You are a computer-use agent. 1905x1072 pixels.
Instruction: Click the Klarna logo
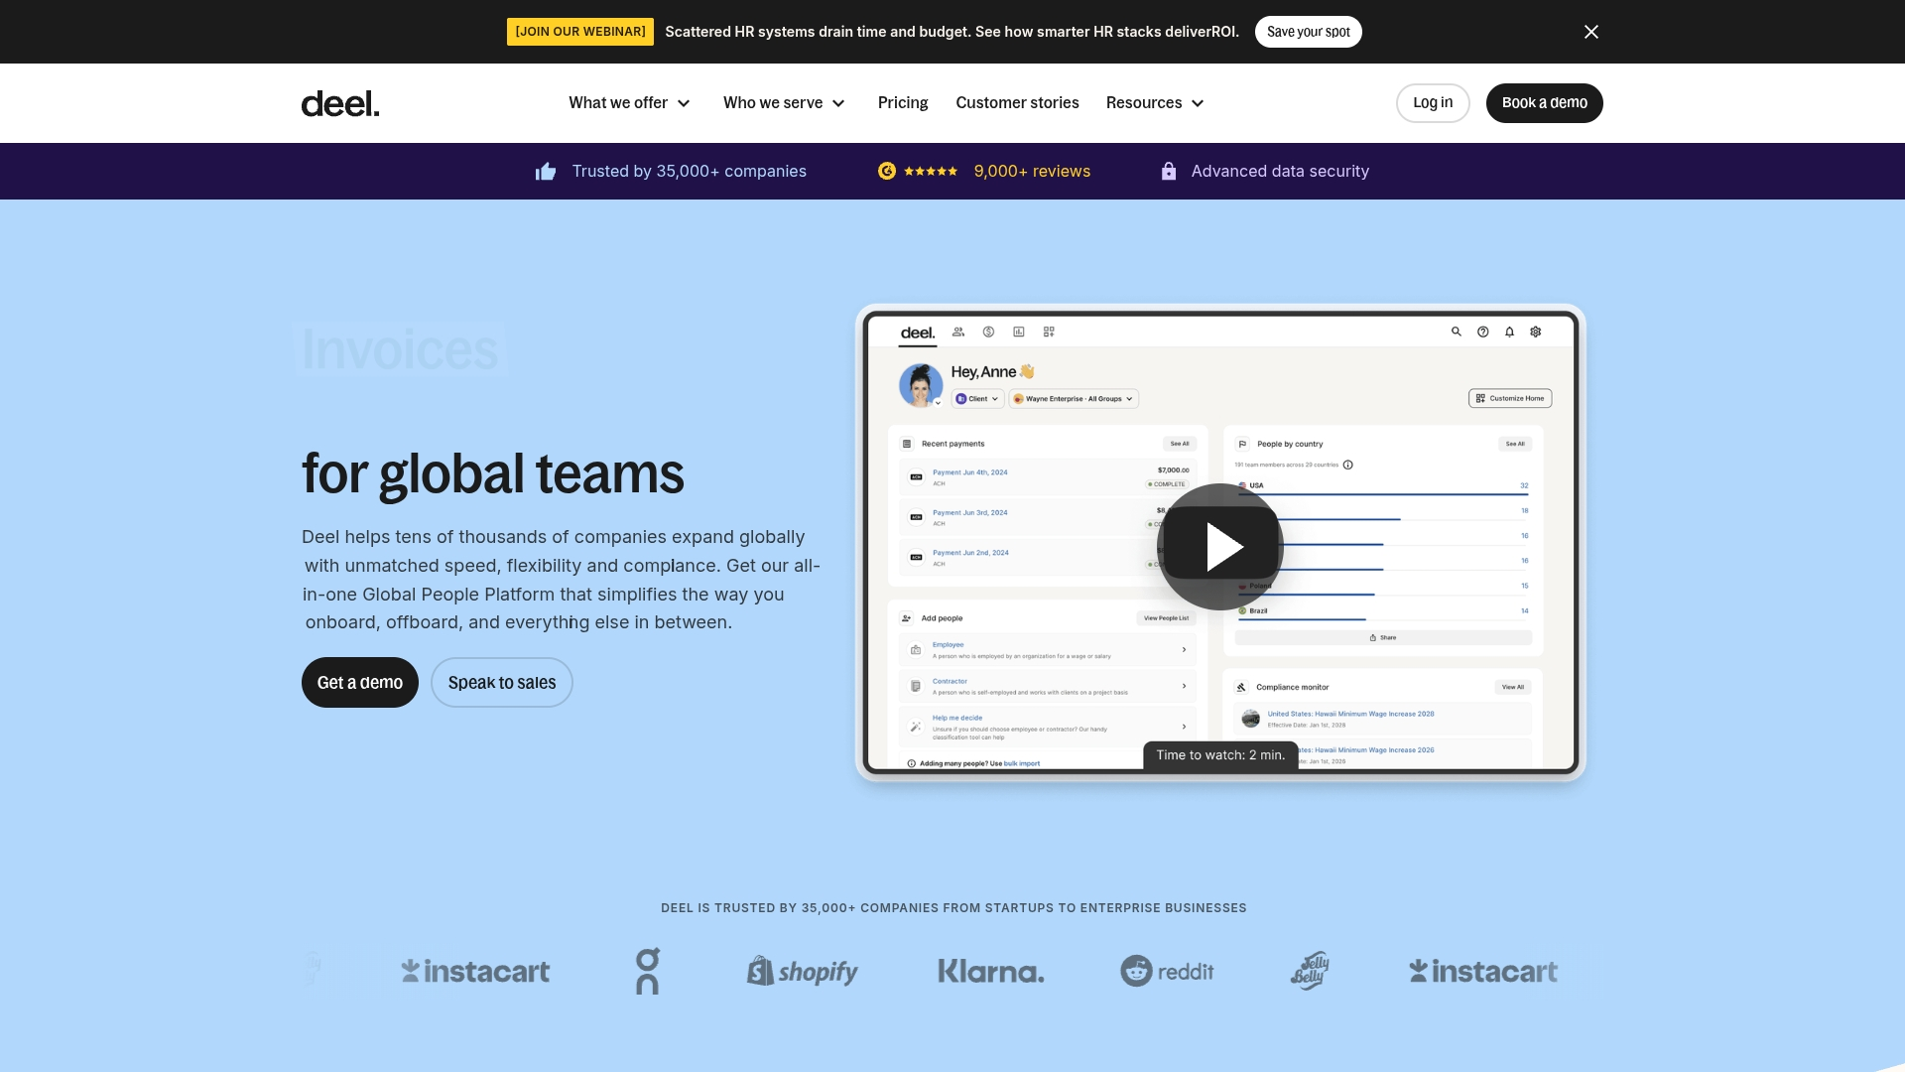[x=991, y=971]
